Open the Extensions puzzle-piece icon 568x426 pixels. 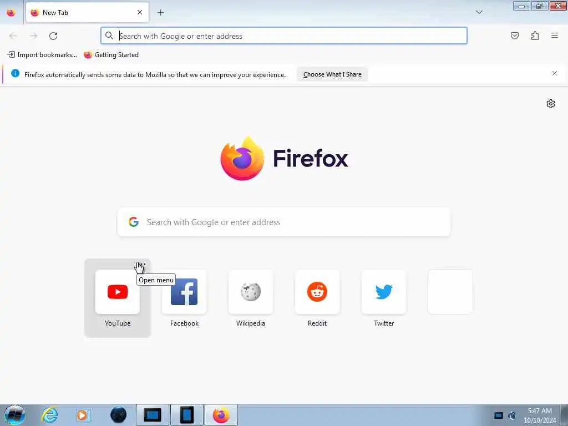(x=535, y=35)
